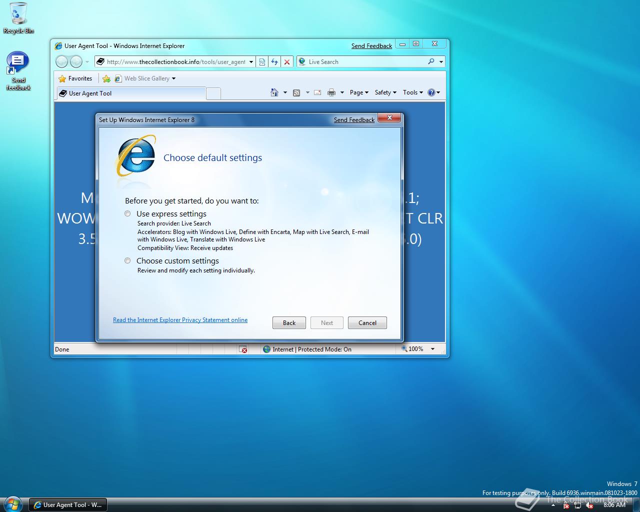
Task: Click the Add to Favorites Bar icon
Action: [x=106, y=78]
